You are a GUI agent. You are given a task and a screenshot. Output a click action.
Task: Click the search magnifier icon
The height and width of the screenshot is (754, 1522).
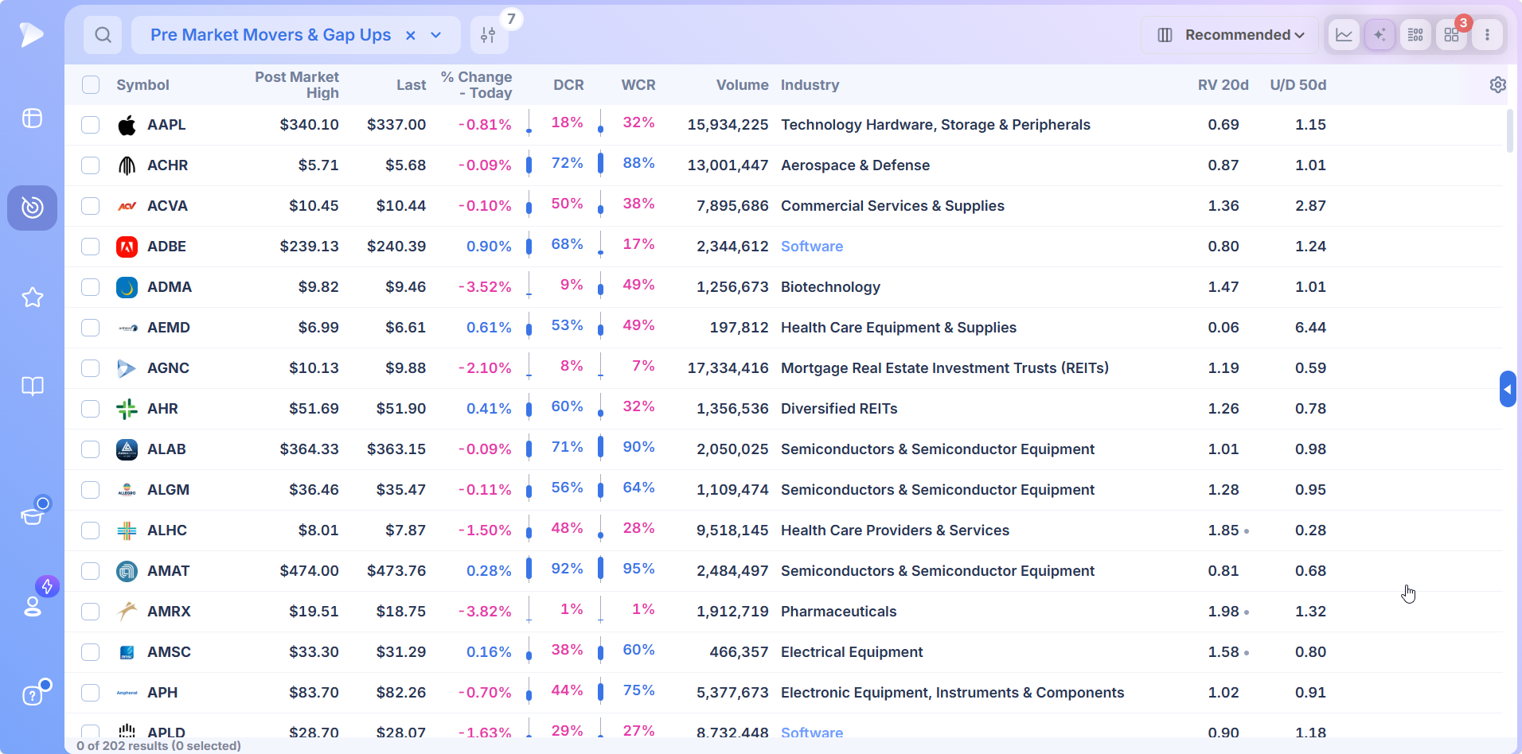point(103,35)
